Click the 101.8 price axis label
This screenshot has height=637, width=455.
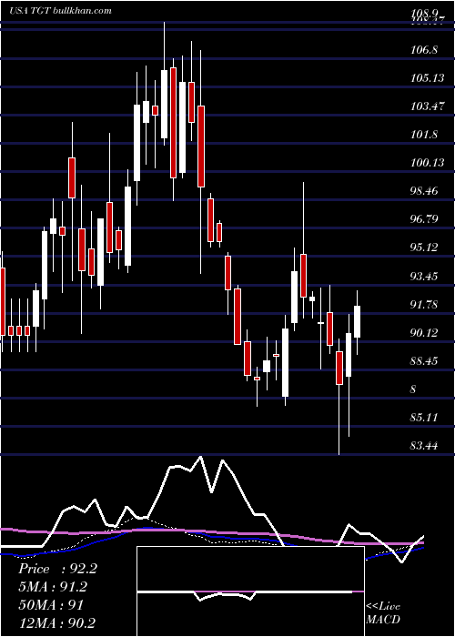click(424, 135)
